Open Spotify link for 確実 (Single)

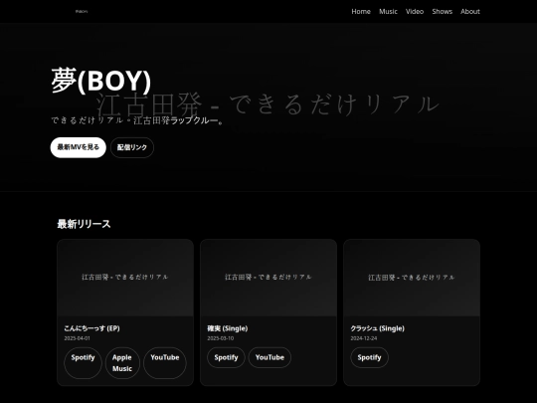226,357
